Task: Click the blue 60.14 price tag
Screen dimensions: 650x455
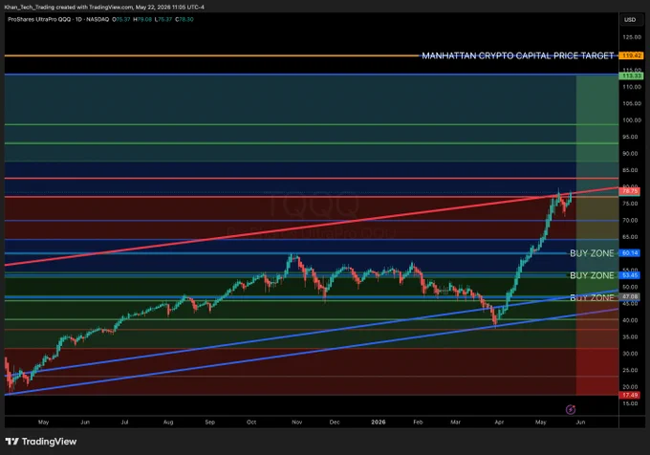Action: pos(630,252)
